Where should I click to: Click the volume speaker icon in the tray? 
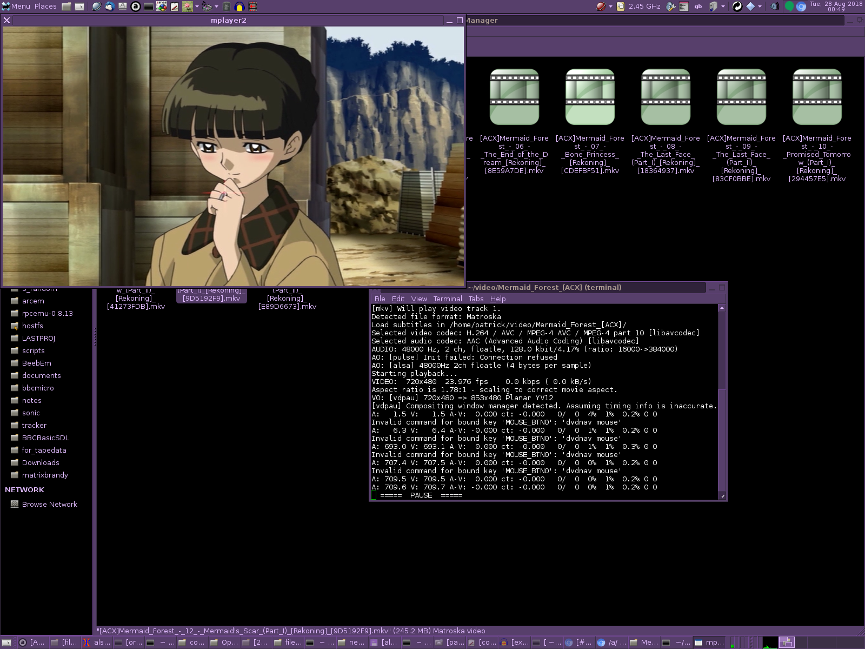774,6
